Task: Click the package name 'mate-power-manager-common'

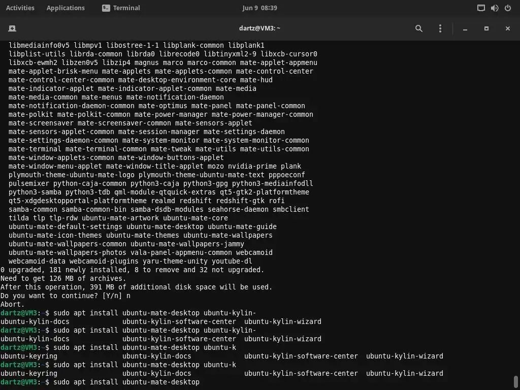Action: (263, 115)
